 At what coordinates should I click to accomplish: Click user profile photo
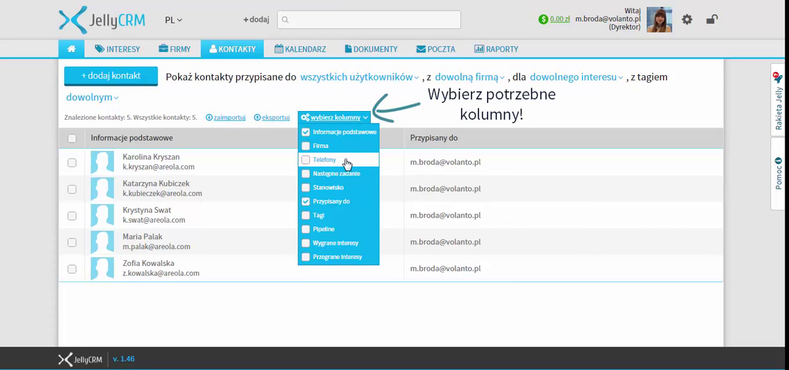tap(659, 20)
